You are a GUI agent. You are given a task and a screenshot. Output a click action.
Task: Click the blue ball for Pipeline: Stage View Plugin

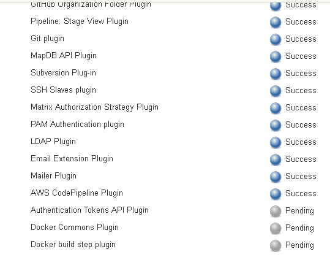click(276, 22)
